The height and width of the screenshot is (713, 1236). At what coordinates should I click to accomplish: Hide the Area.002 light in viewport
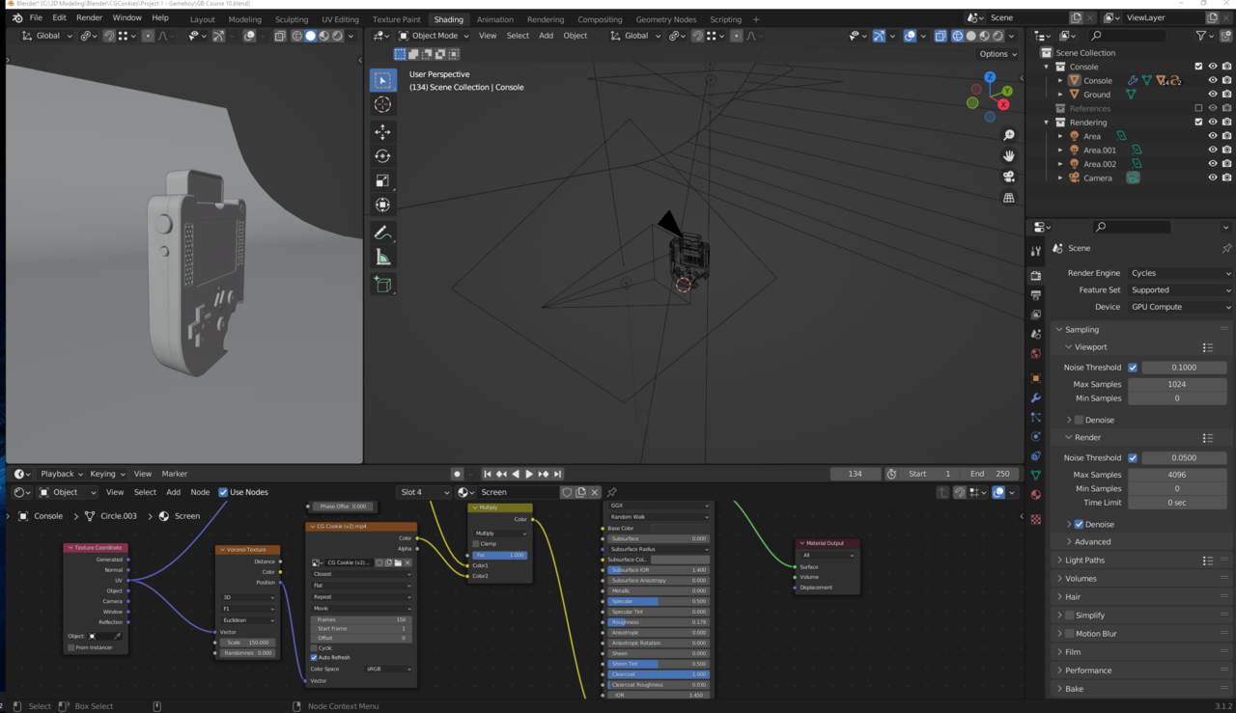(1213, 164)
